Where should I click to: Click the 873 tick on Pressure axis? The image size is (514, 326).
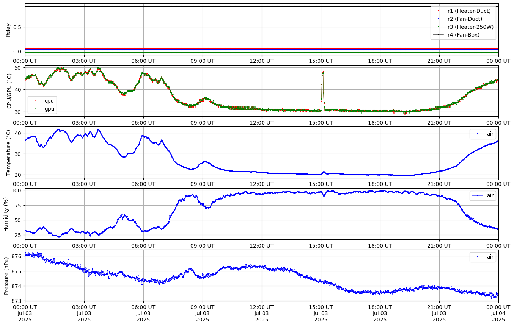(x=18, y=301)
